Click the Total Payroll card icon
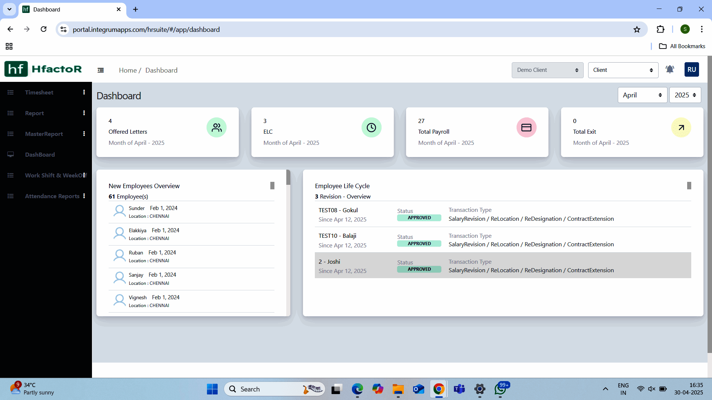 point(526,128)
